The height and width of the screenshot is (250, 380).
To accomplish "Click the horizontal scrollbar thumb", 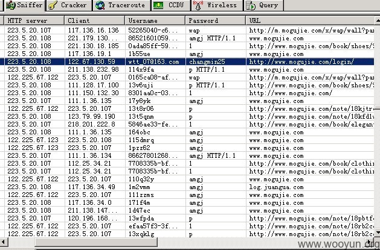I will (97, 242).
